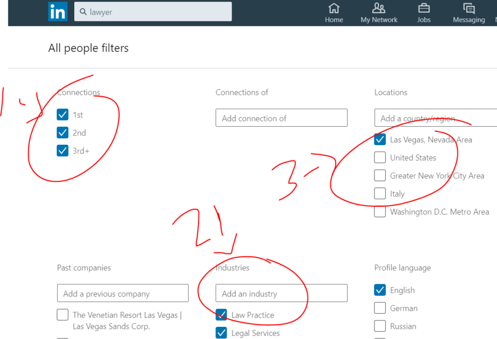
Task: Check German profile language
Action: pyautogui.click(x=380, y=308)
